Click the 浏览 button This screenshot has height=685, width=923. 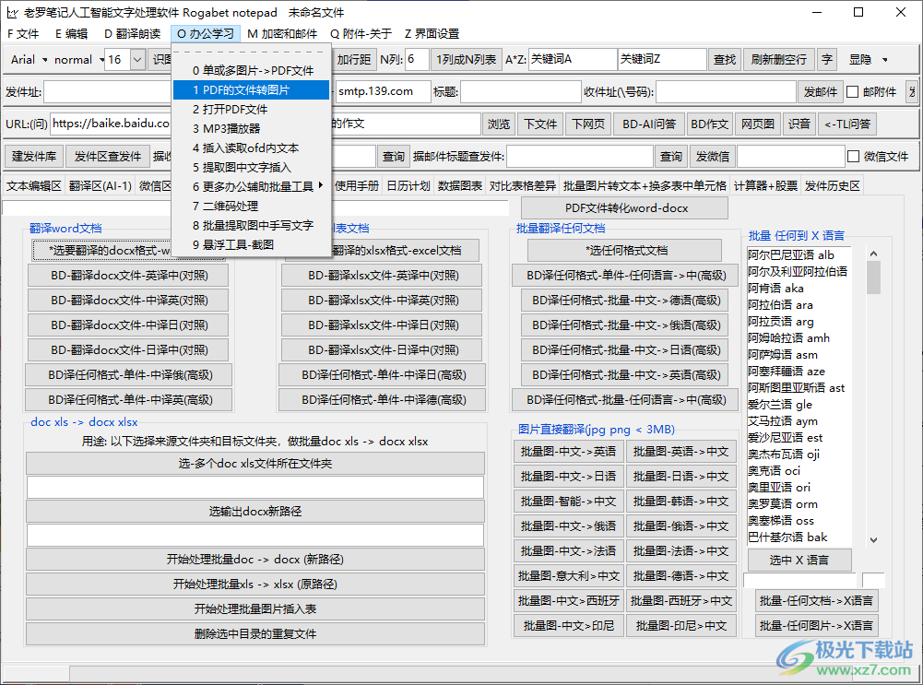pos(499,124)
